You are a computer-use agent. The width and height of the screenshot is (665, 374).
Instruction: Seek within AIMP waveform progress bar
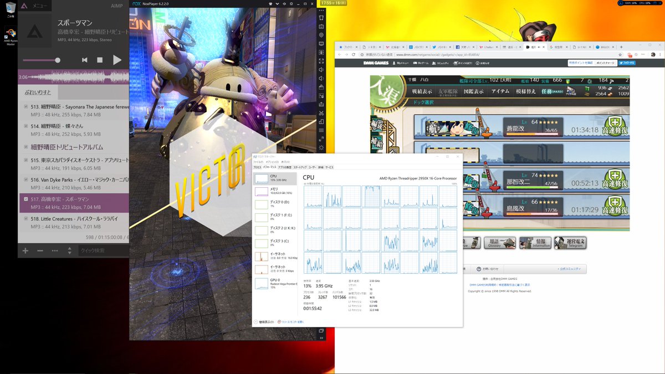click(74, 78)
